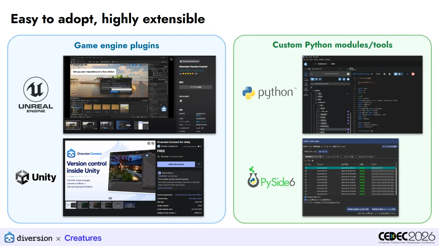The image size is (439, 246).
Task: Click the Extension Asset link
Action: point(195,198)
